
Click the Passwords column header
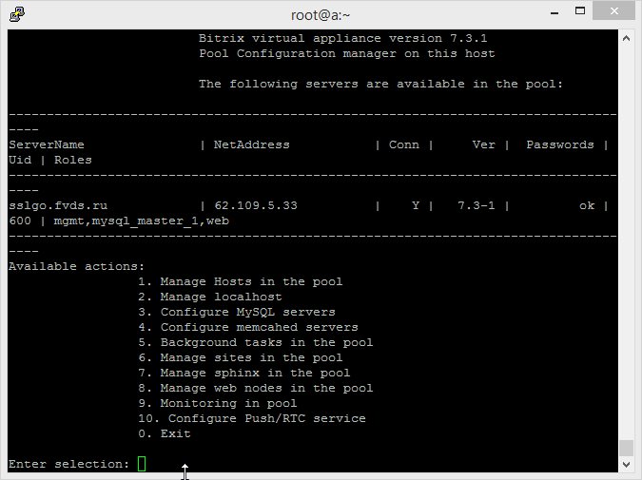click(559, 144)
